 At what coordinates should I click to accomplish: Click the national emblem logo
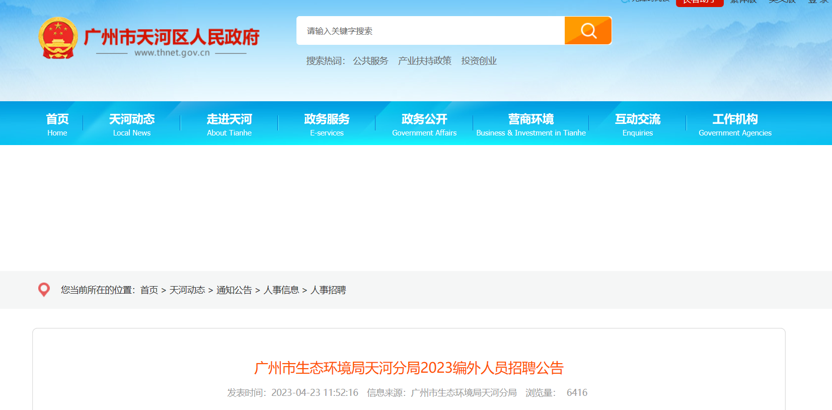tap(58, 38)
